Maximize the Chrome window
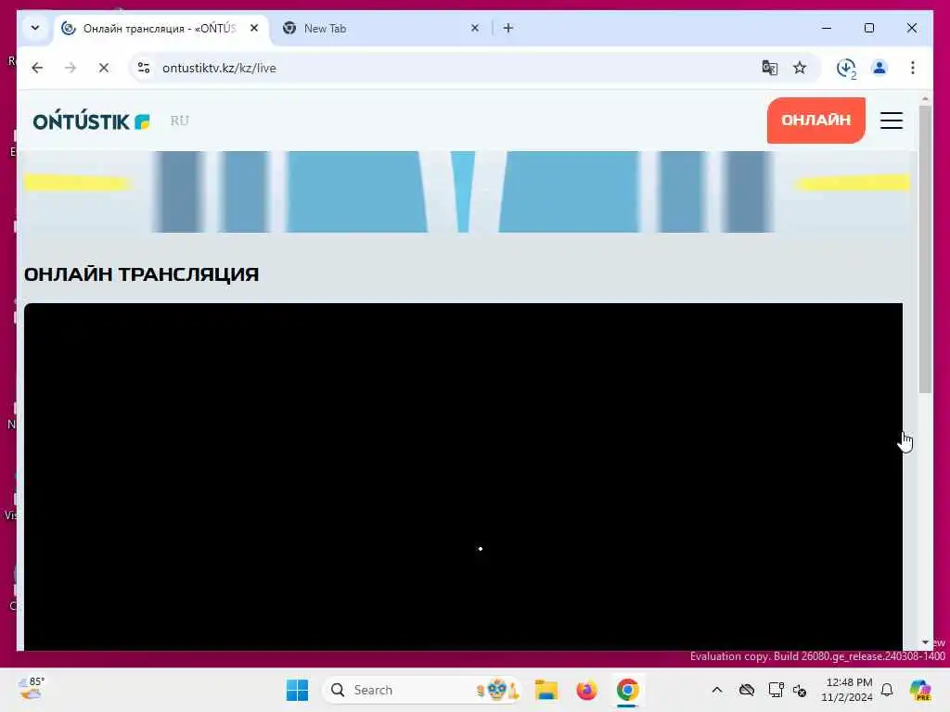Screen dimensions: 950x712 click(868, 28)
